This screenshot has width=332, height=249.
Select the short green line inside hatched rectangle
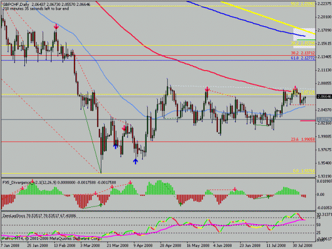(306, 40)
